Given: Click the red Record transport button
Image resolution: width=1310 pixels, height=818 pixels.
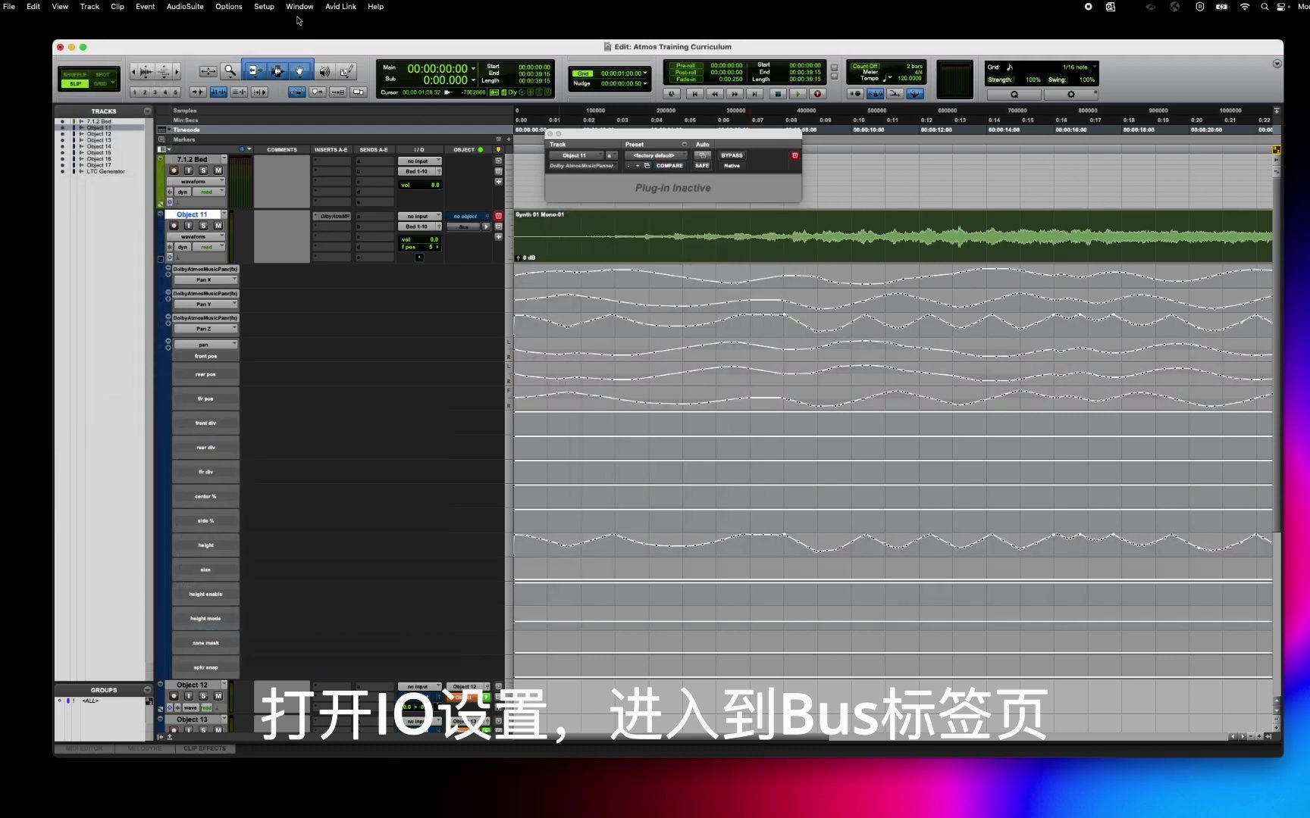Looking at the screenshot, I should (817, 94).
